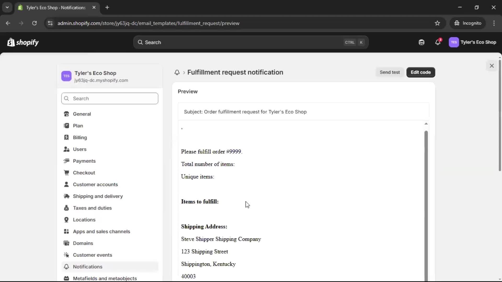Open notifications bell with 2 alerts

coord(438,42)
